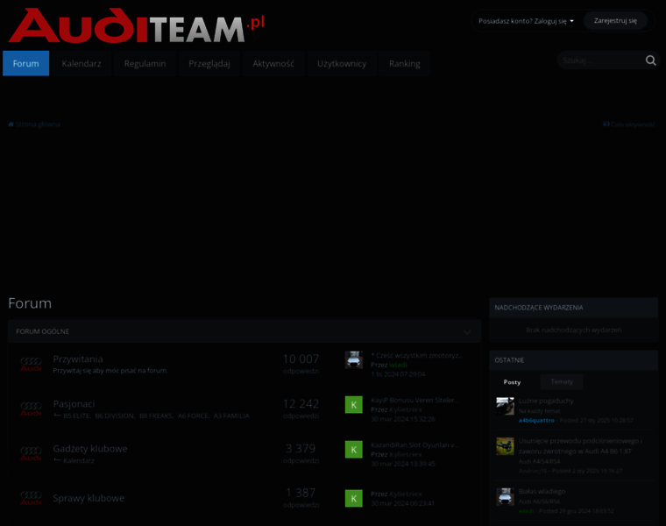Open user Kylietriex in the Pasjonaci row

(406, 409)
